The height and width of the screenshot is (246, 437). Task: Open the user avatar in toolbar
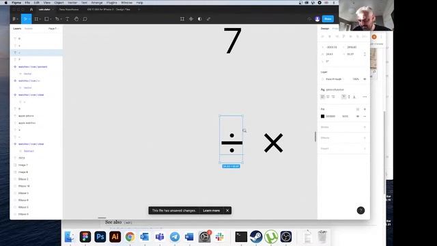[317, 19]
